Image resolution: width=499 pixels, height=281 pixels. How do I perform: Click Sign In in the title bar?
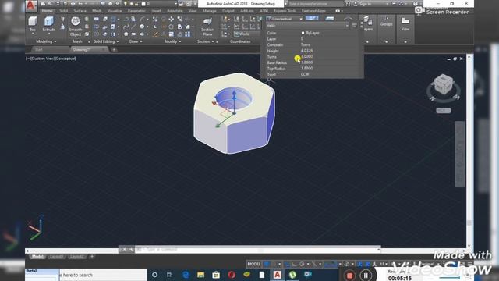pyautogui.click(x=366, y=4)
